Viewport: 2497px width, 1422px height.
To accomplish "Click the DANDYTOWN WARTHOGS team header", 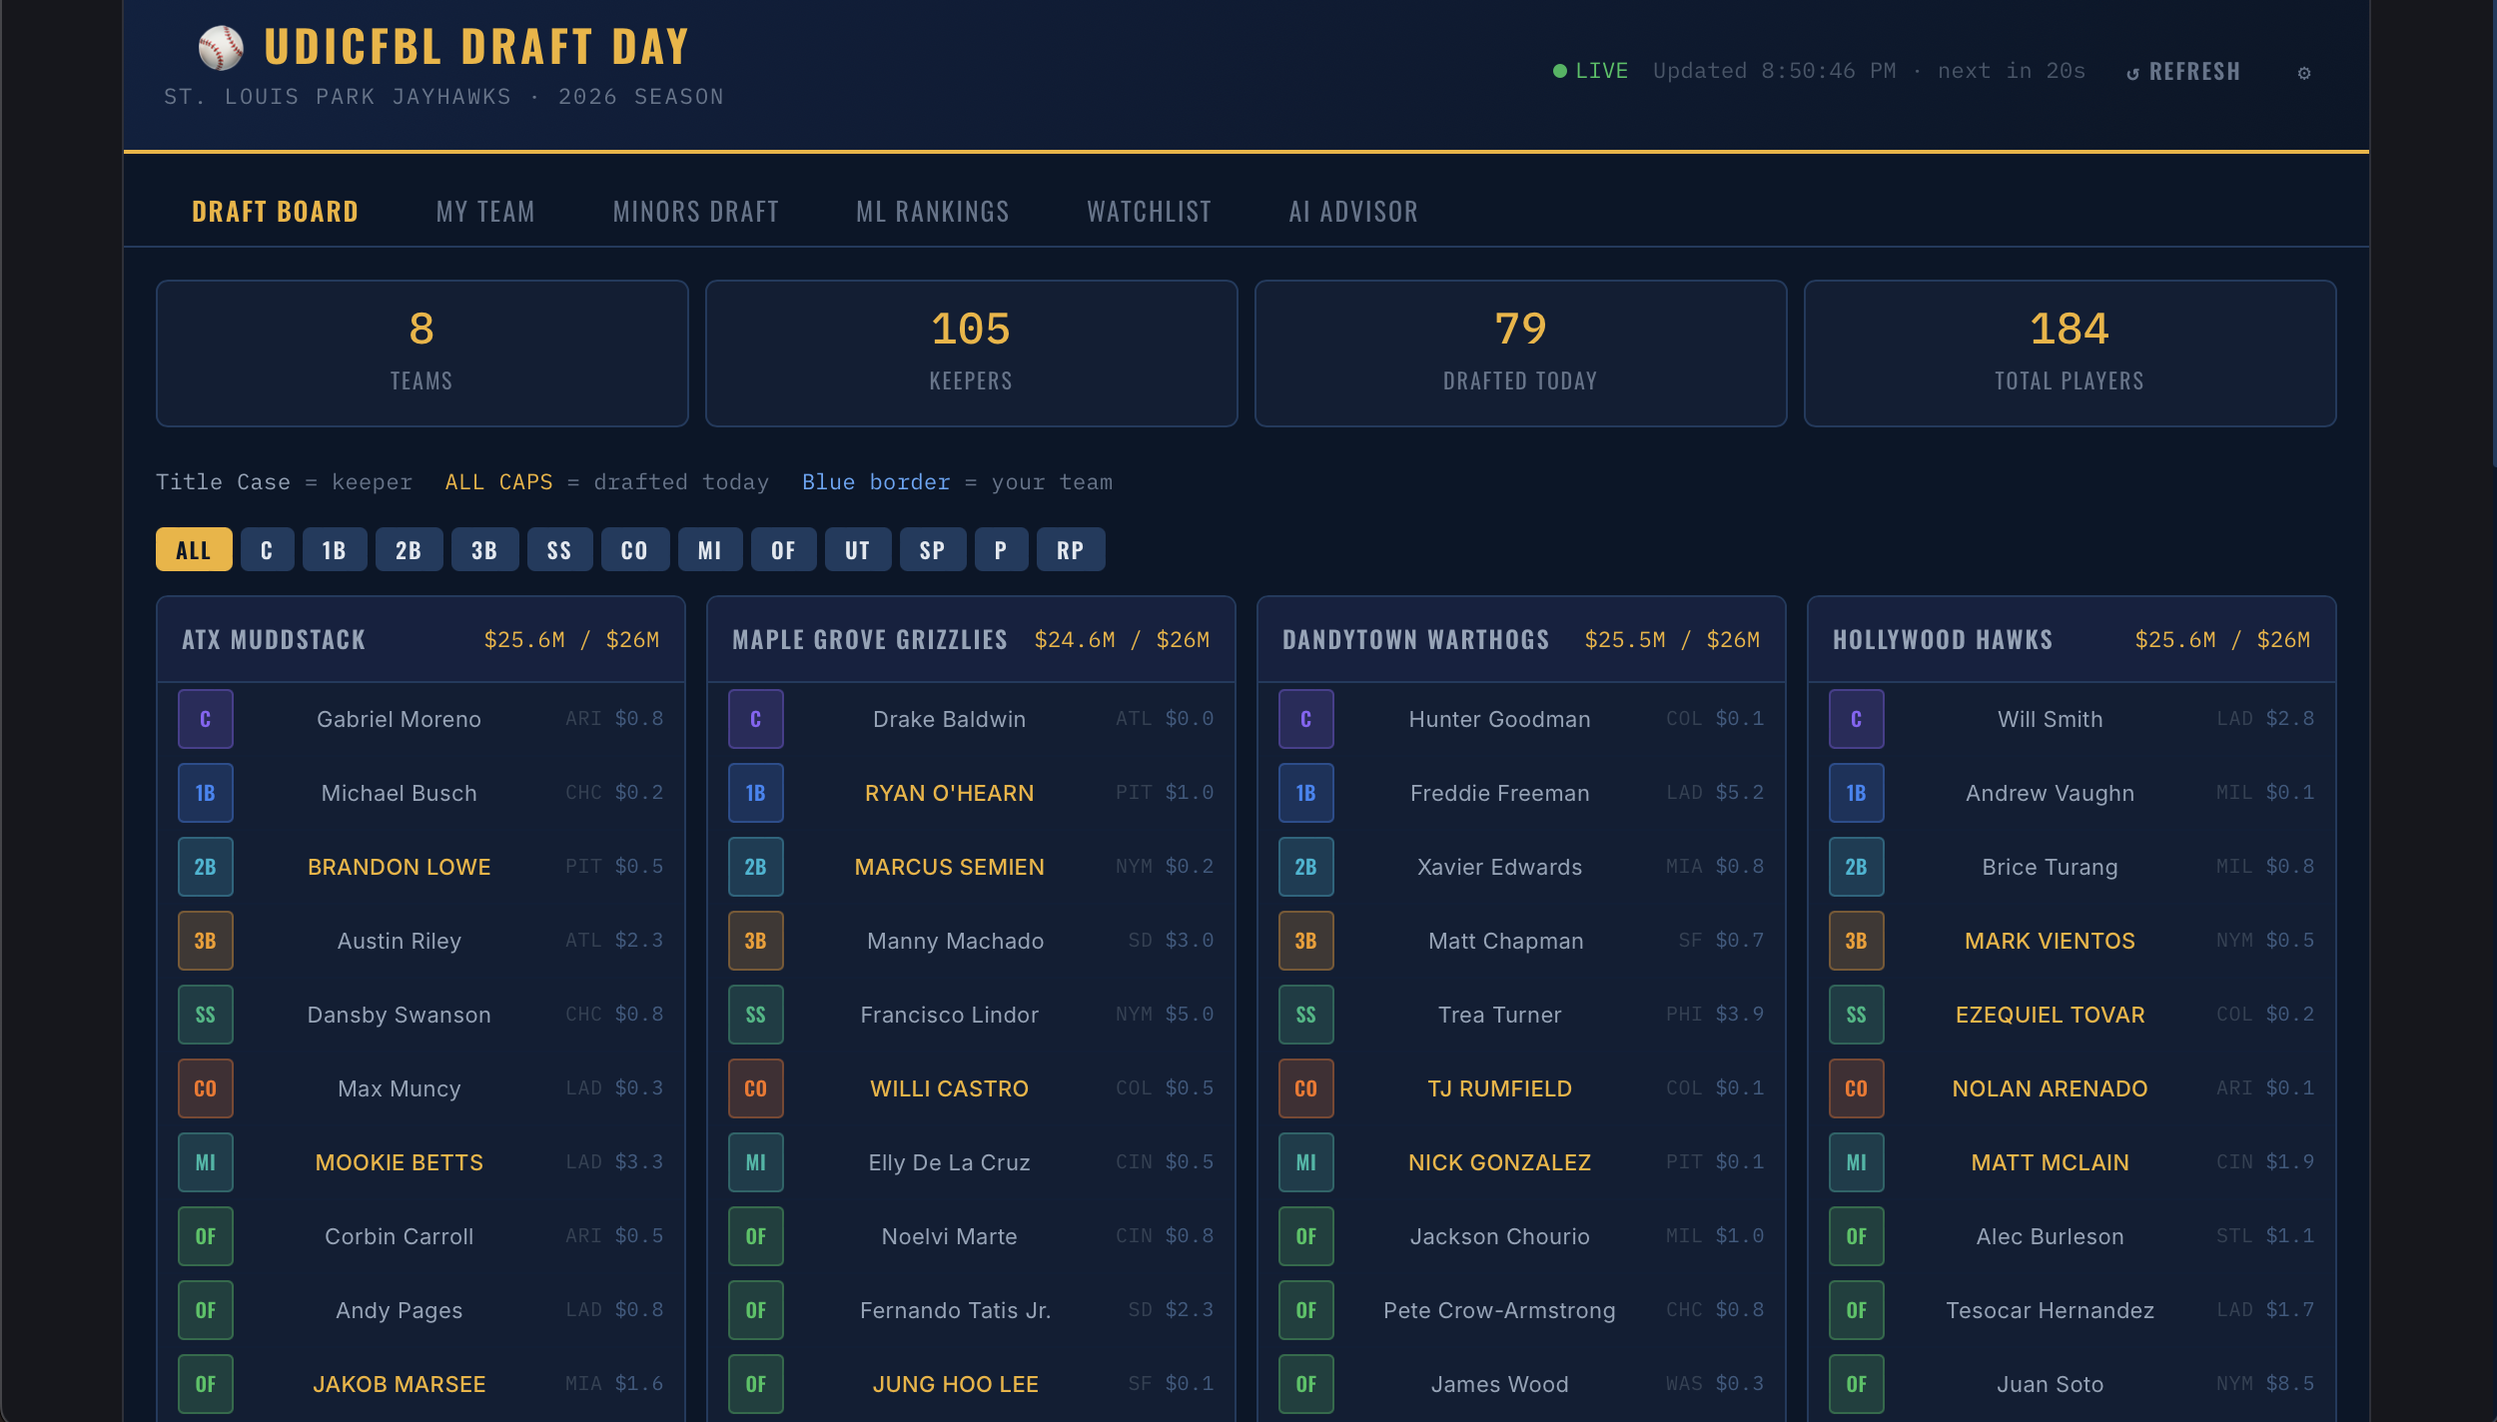I will coord(1521,639).
